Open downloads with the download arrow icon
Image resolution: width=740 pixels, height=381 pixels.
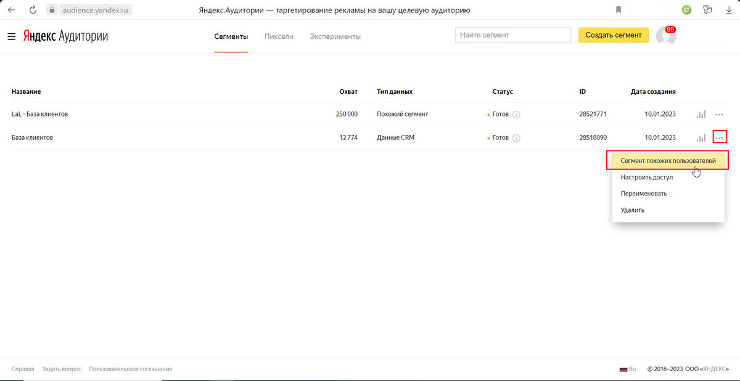pos(729,10)
